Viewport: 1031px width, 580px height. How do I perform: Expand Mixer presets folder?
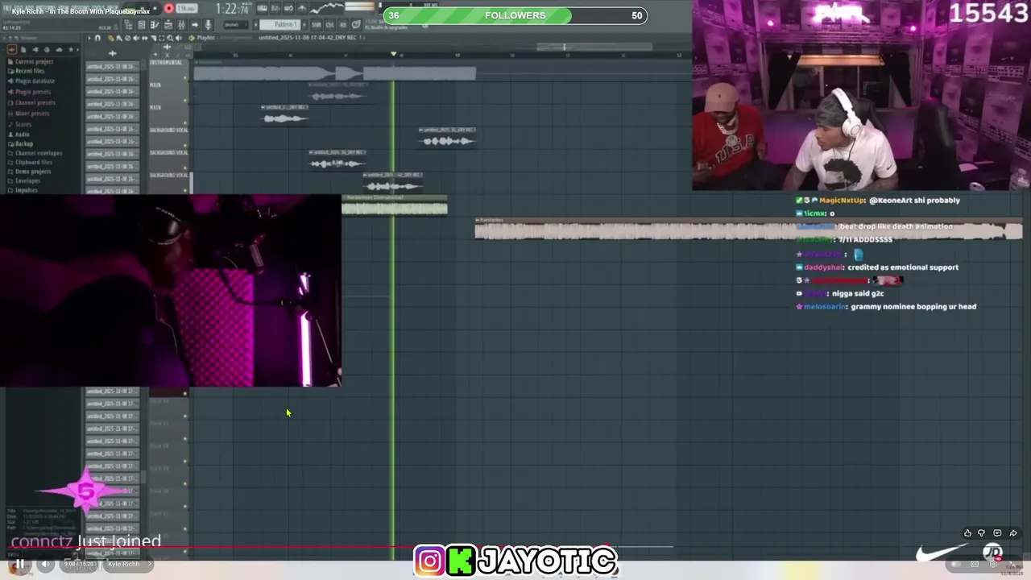coord(29,113)
